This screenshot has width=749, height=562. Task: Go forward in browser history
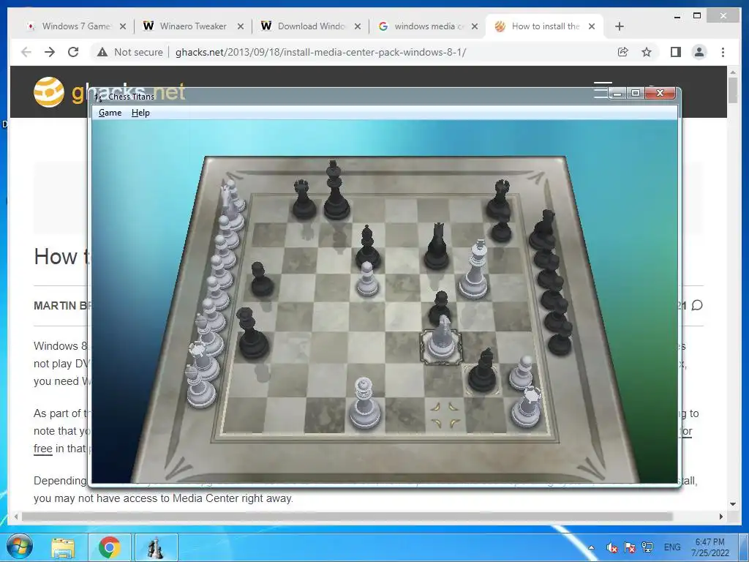[50, 52]
